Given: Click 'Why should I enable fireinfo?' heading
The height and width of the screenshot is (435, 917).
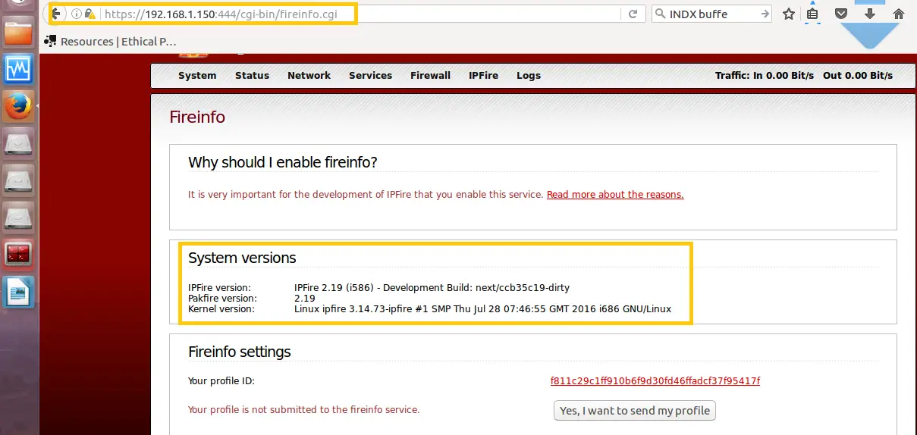Looking at the screenshot, I should click(283, 162).
